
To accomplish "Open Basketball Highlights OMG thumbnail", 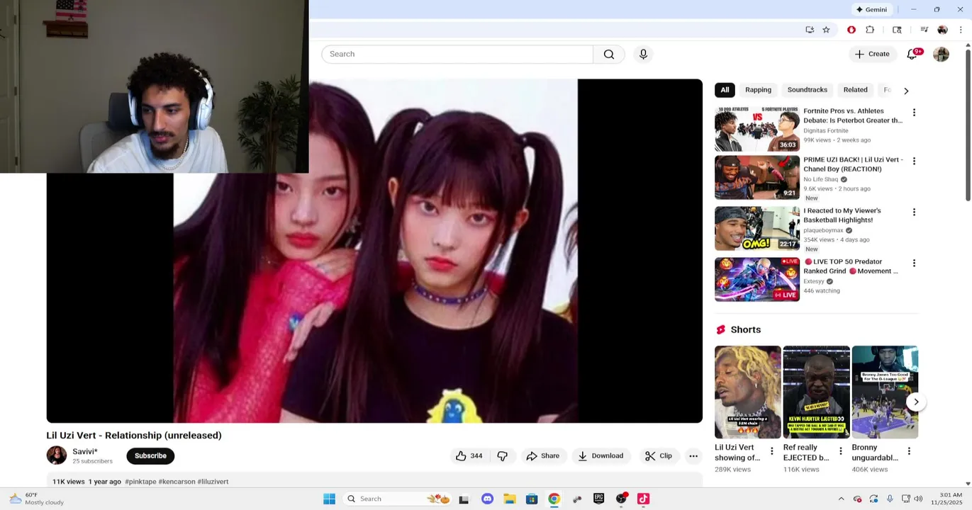I will click(757, 229).
